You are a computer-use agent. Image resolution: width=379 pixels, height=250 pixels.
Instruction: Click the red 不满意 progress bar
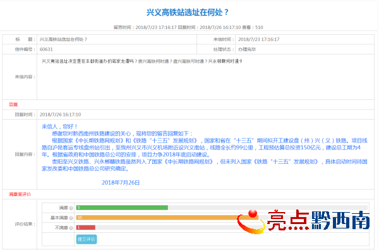[85, 227]
